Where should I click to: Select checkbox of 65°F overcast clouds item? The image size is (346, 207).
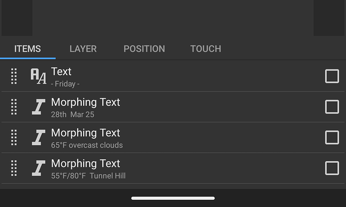coord(332,137)
